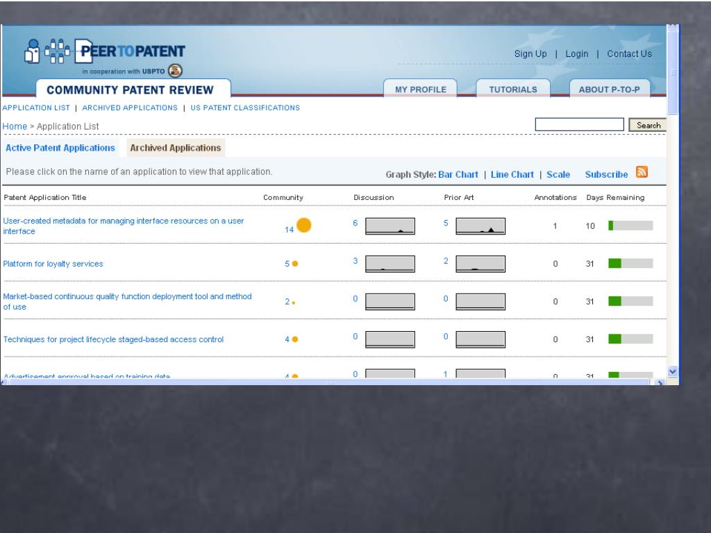Open US Patent Classifications submenu link
Screen dimensions: 711x533
coord(245,108)
